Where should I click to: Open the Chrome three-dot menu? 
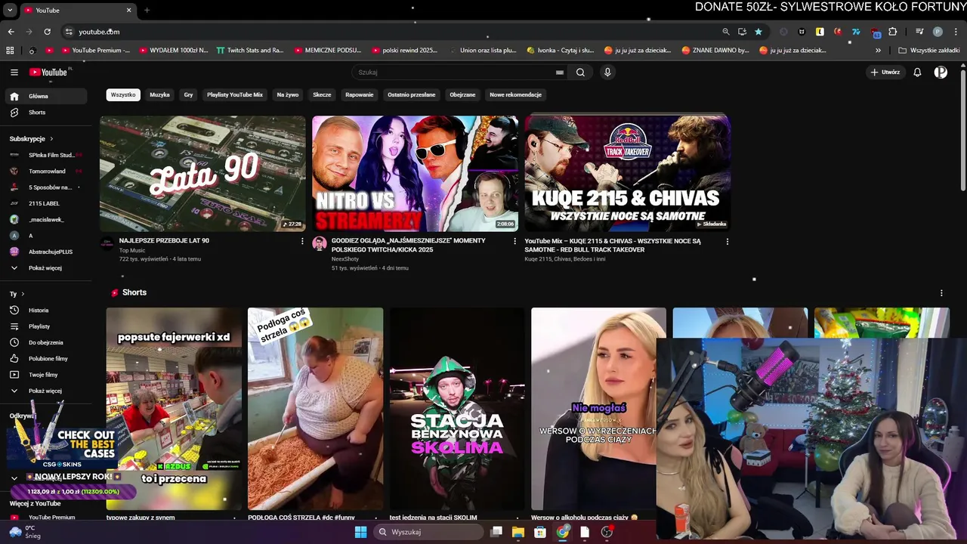955,32
